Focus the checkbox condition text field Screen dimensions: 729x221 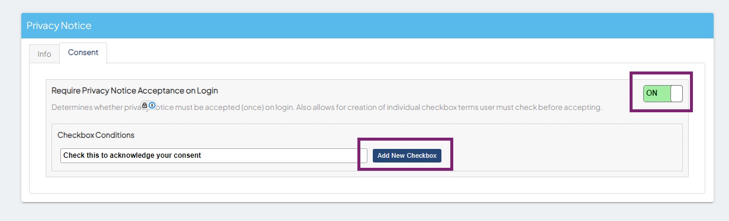click(214, 155)
